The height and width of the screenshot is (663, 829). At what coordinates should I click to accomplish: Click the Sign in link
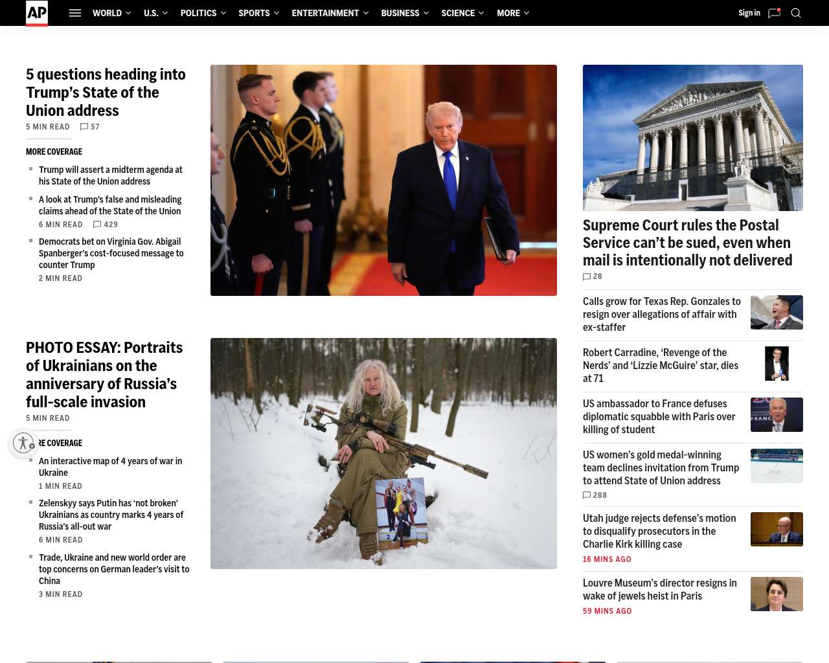tap(749, 13)
